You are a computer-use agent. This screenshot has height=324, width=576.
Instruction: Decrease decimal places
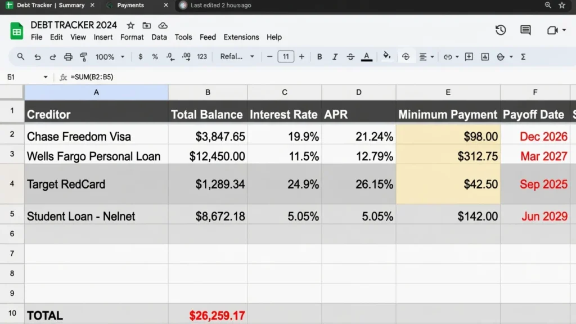(x=170, y=57)
